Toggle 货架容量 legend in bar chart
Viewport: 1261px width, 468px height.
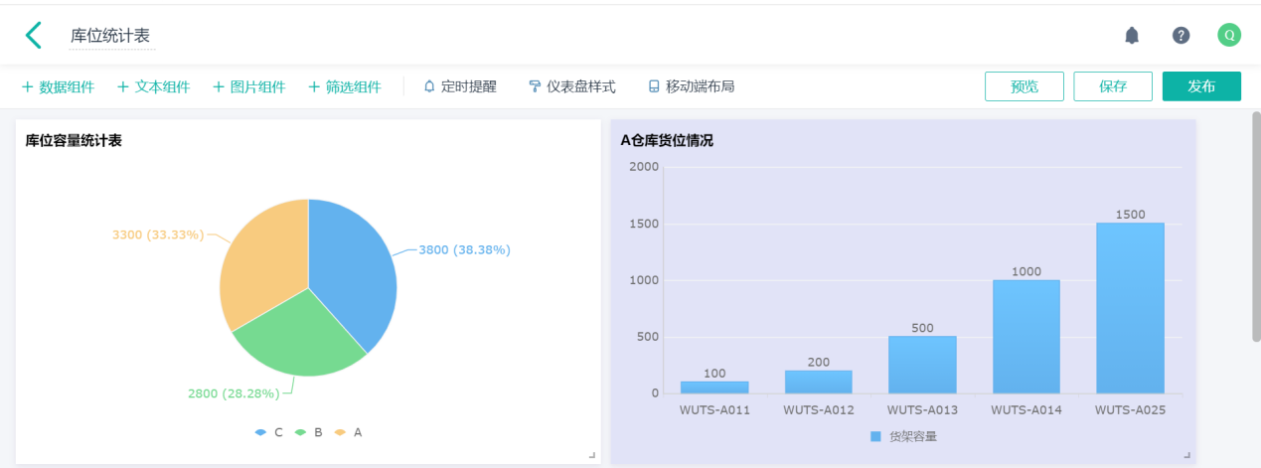coord(903,436)
